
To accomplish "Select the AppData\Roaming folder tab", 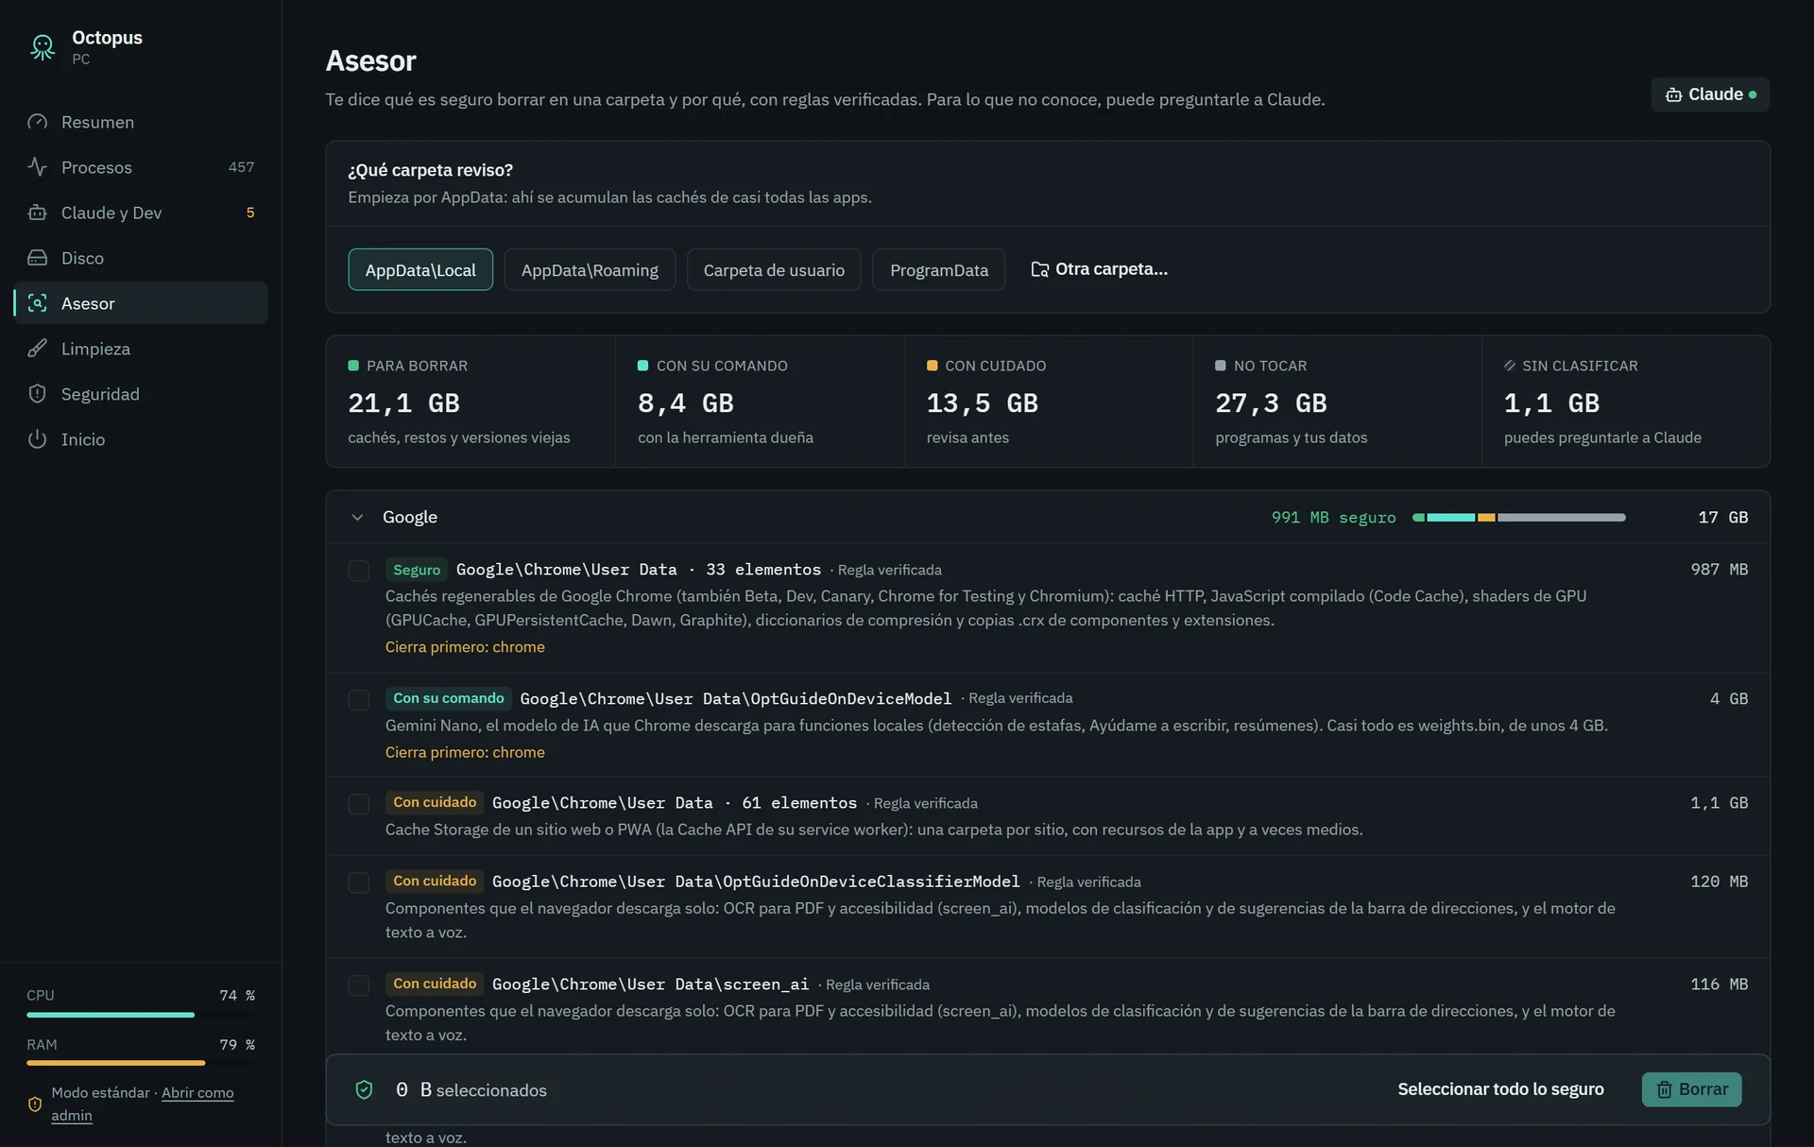I will pos(590,269).
